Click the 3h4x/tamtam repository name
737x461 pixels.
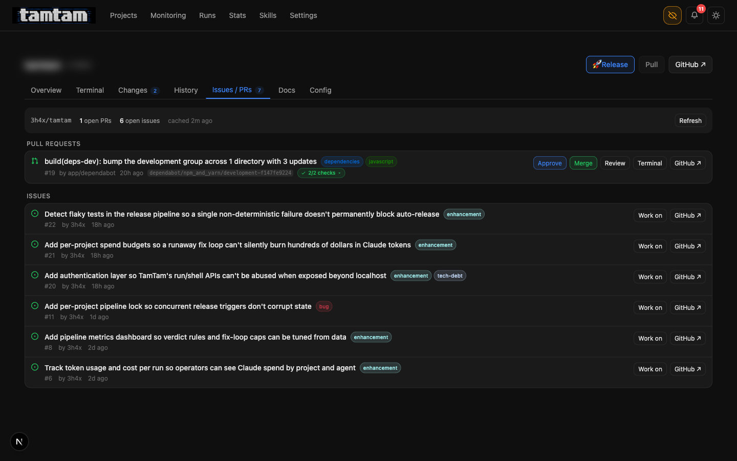point(51,120)
